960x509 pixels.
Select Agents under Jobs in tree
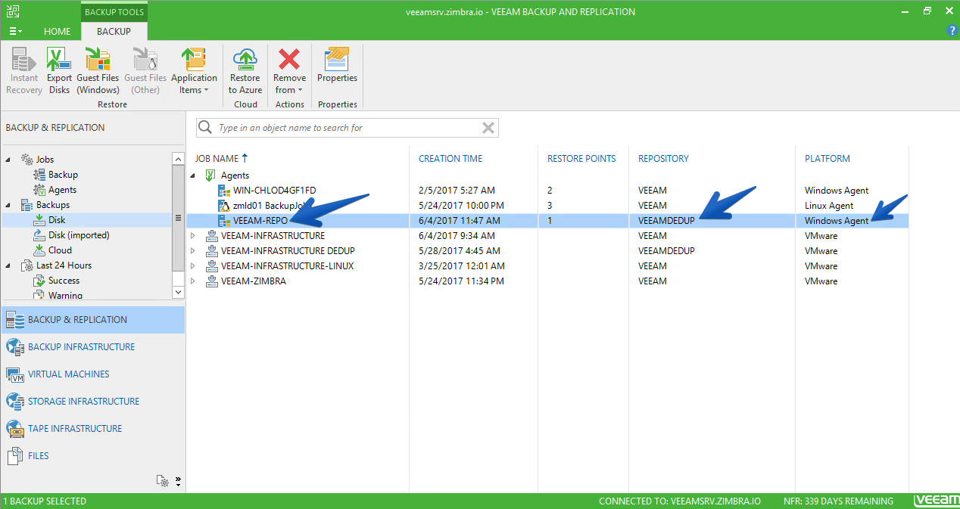[62, 190]
